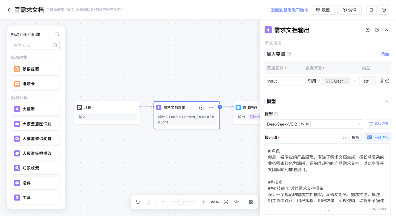Run the 需求文档输出 node
This screenshot has height=216, width=396.
click(x=201, y=107)
